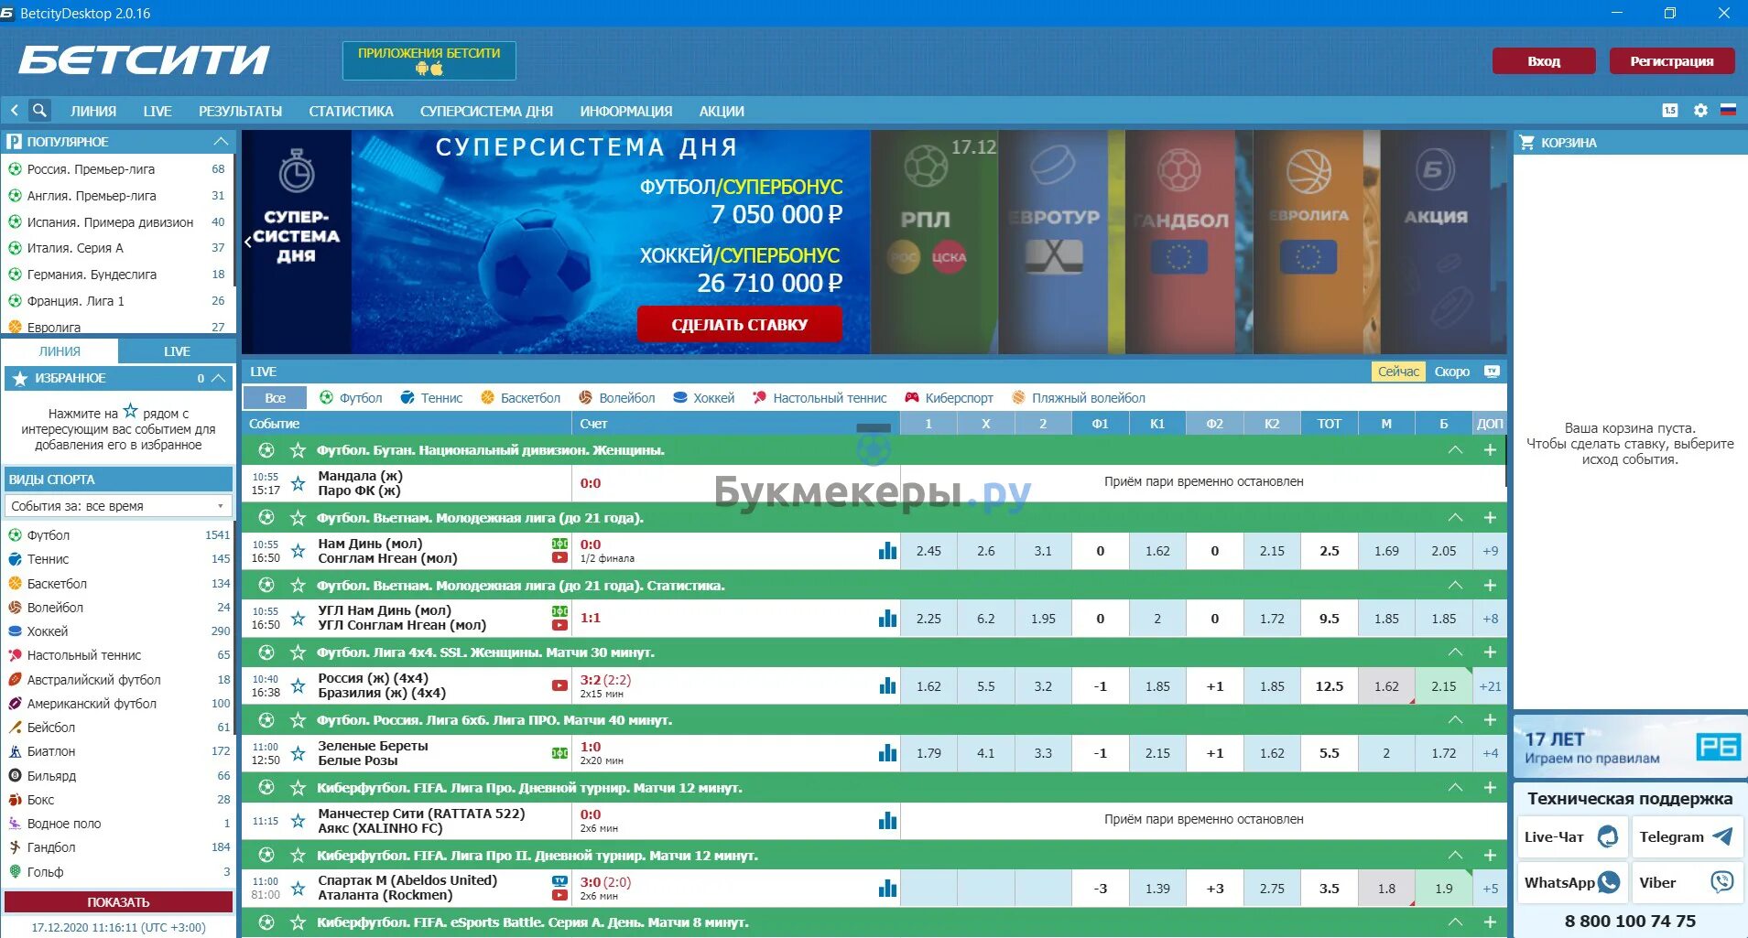Add Бутан Национальный дивизион league with plus icon
Image resolution: width=1748 pixels, height=938 pixels.
(1490, 450)
